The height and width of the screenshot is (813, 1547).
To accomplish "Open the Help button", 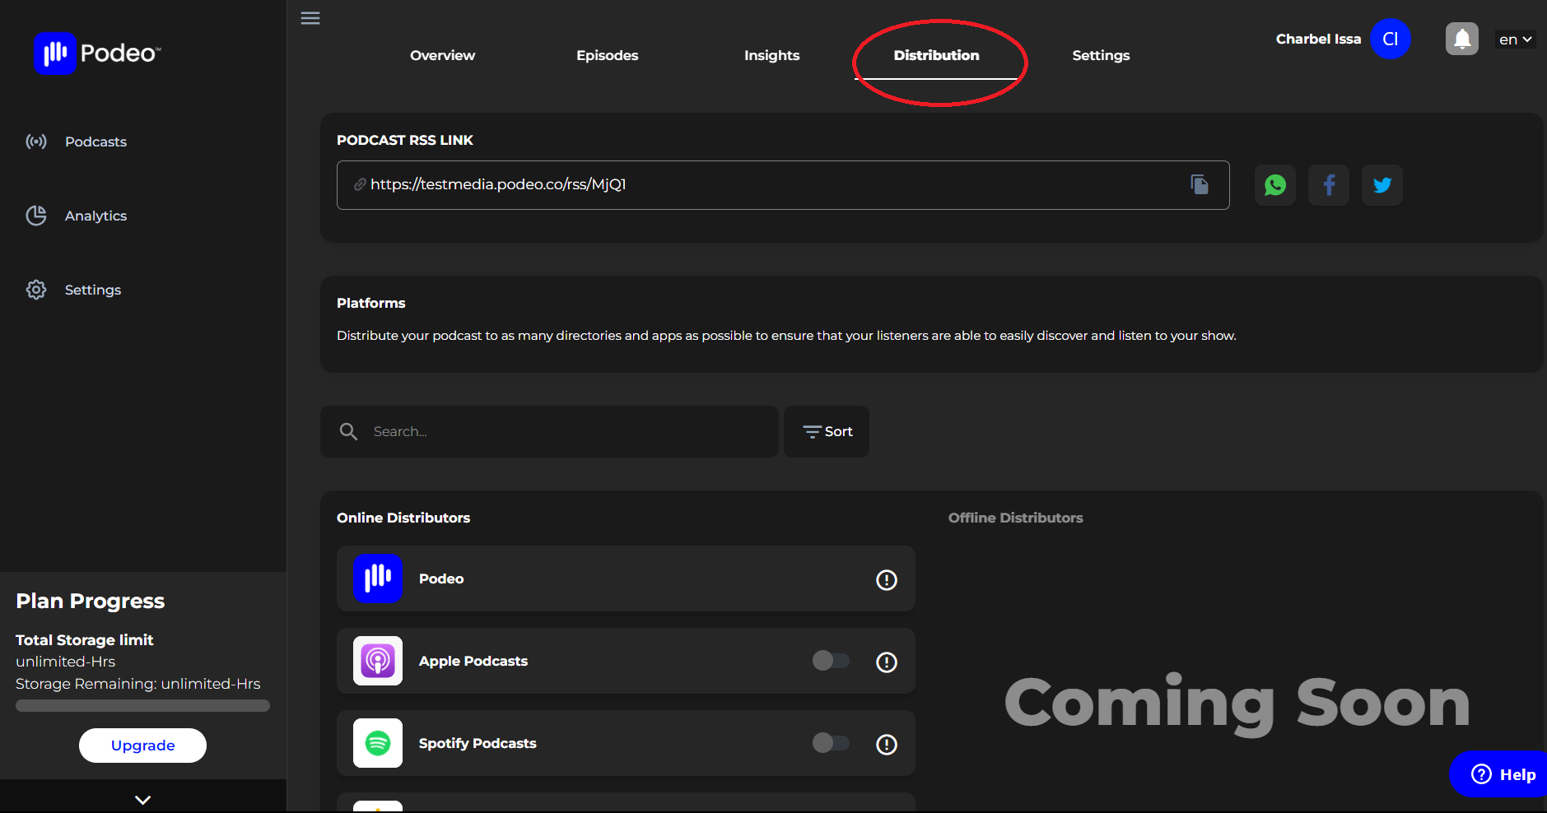I will point(1498,774).
